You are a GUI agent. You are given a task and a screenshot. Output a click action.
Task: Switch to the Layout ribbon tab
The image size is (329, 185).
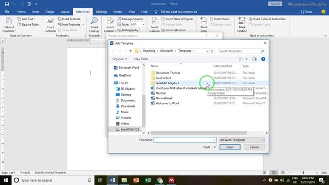[x=65, y=12]
